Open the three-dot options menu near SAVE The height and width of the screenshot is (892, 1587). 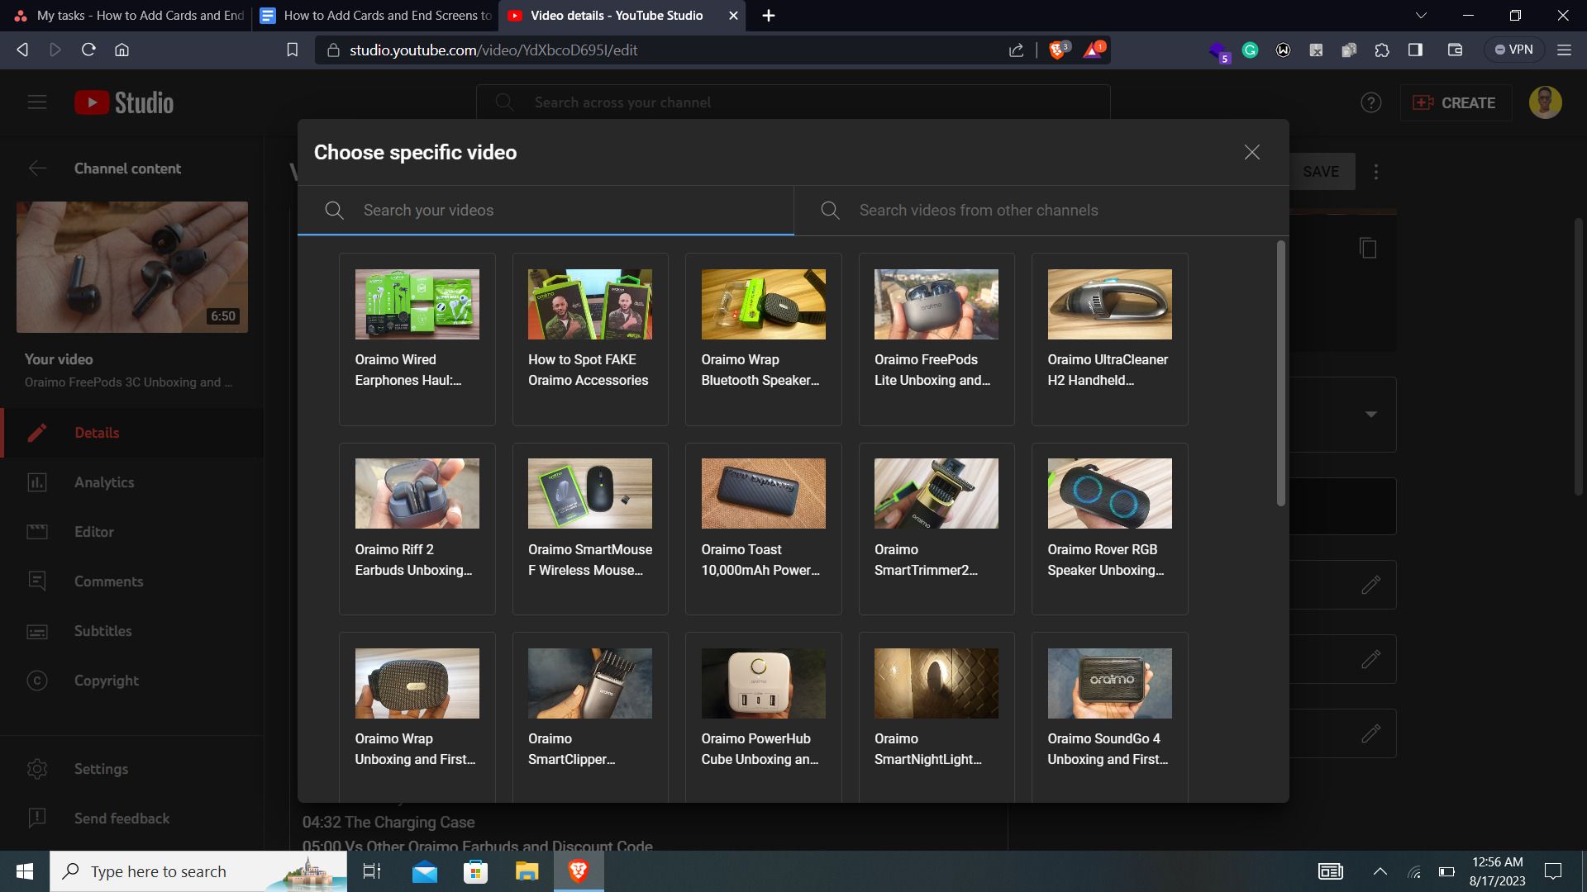(x=1376, y=171)
